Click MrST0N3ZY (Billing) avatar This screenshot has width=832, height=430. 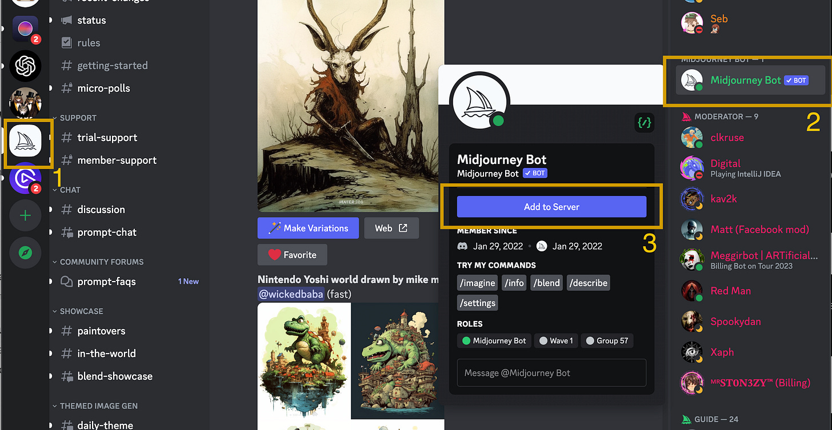tap(692, 383)
